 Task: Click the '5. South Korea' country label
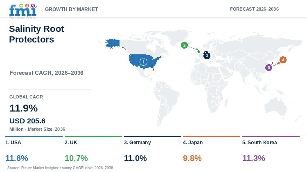tap(260, 143)
